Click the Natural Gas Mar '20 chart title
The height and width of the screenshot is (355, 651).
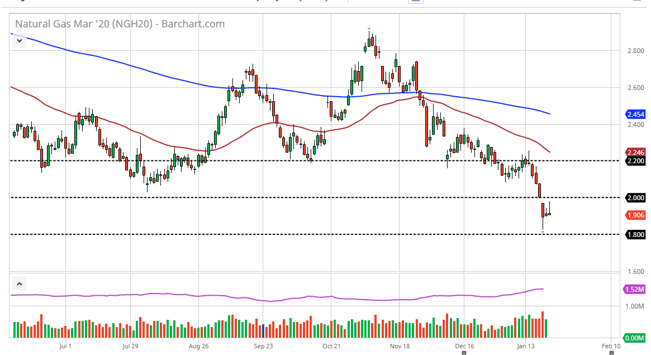(120, 24)
